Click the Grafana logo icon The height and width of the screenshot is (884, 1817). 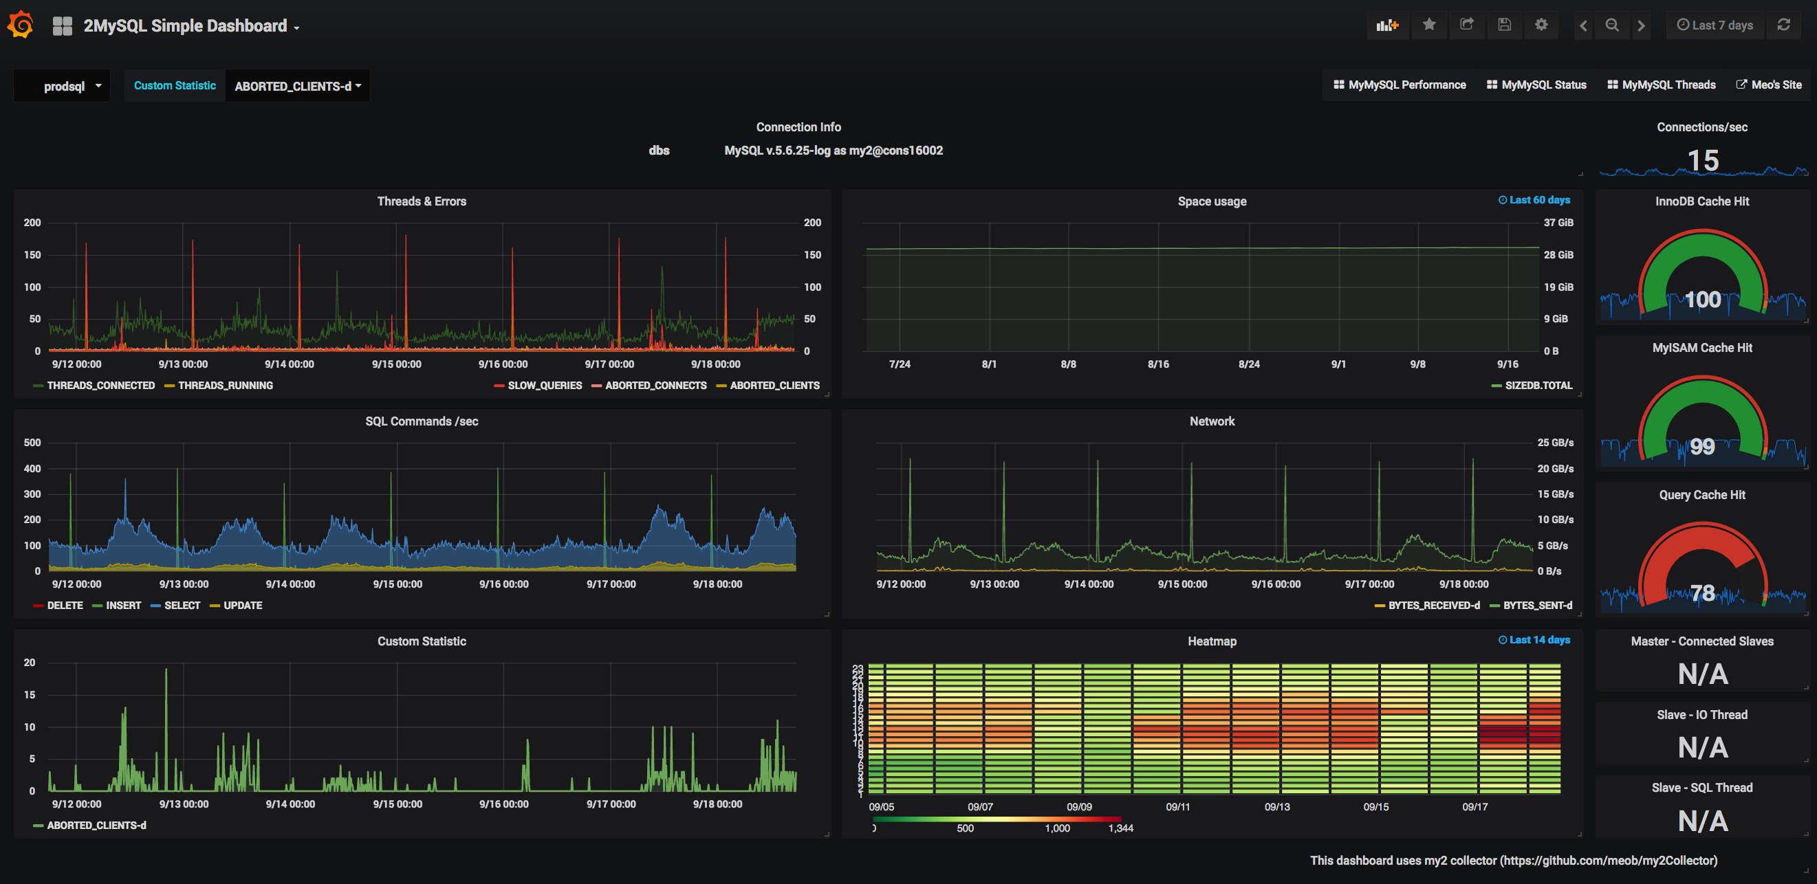pos(21,25)
